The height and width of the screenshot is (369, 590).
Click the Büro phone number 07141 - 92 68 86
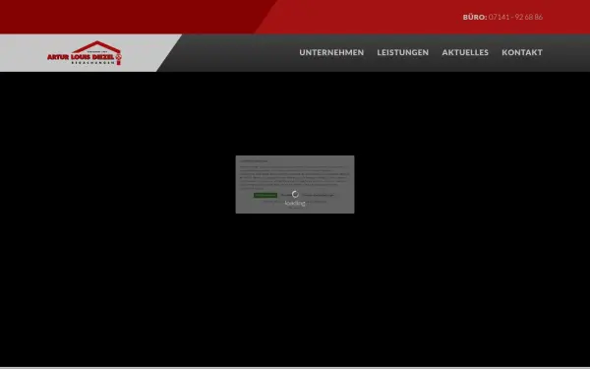coord(515,17)
